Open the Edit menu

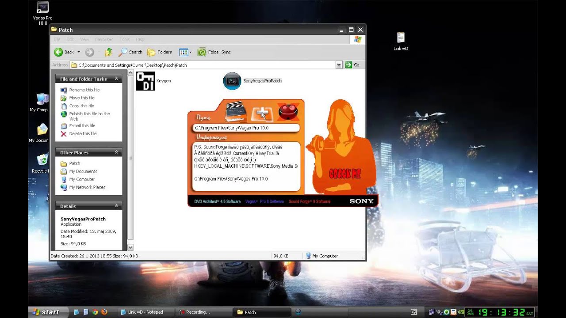point(70,39)
